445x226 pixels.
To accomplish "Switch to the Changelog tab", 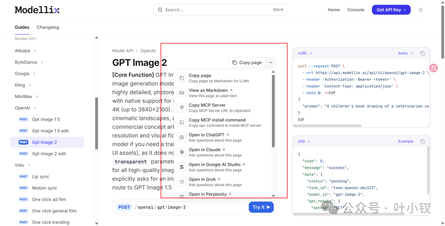I will (x=48, y=27).
